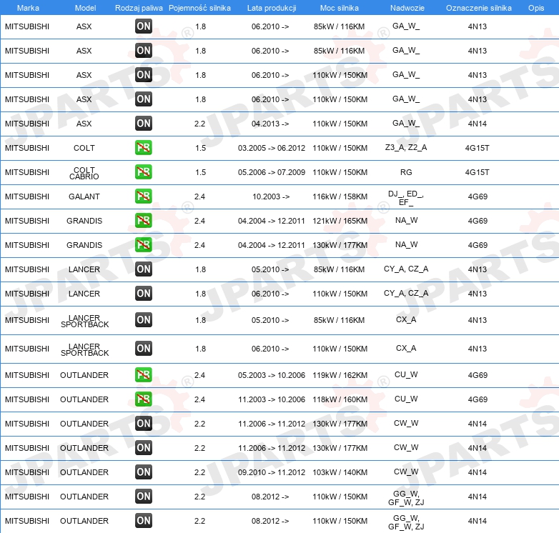Click the 'RG' body code cell

(406, 172)
